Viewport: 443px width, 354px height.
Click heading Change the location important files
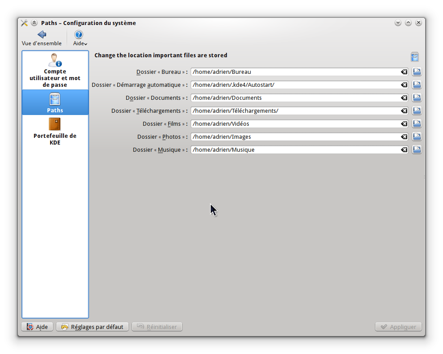[161, 55]
